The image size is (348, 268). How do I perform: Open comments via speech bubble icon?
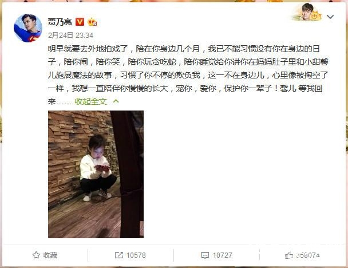coord(205,255)
